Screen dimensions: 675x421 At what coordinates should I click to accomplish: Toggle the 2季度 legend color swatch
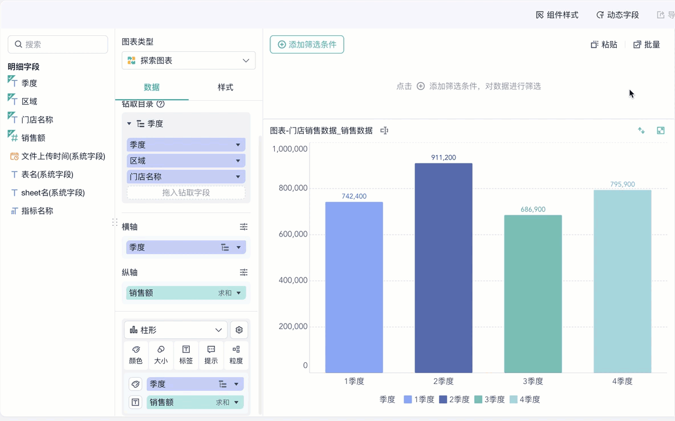(x=443, y=399)
